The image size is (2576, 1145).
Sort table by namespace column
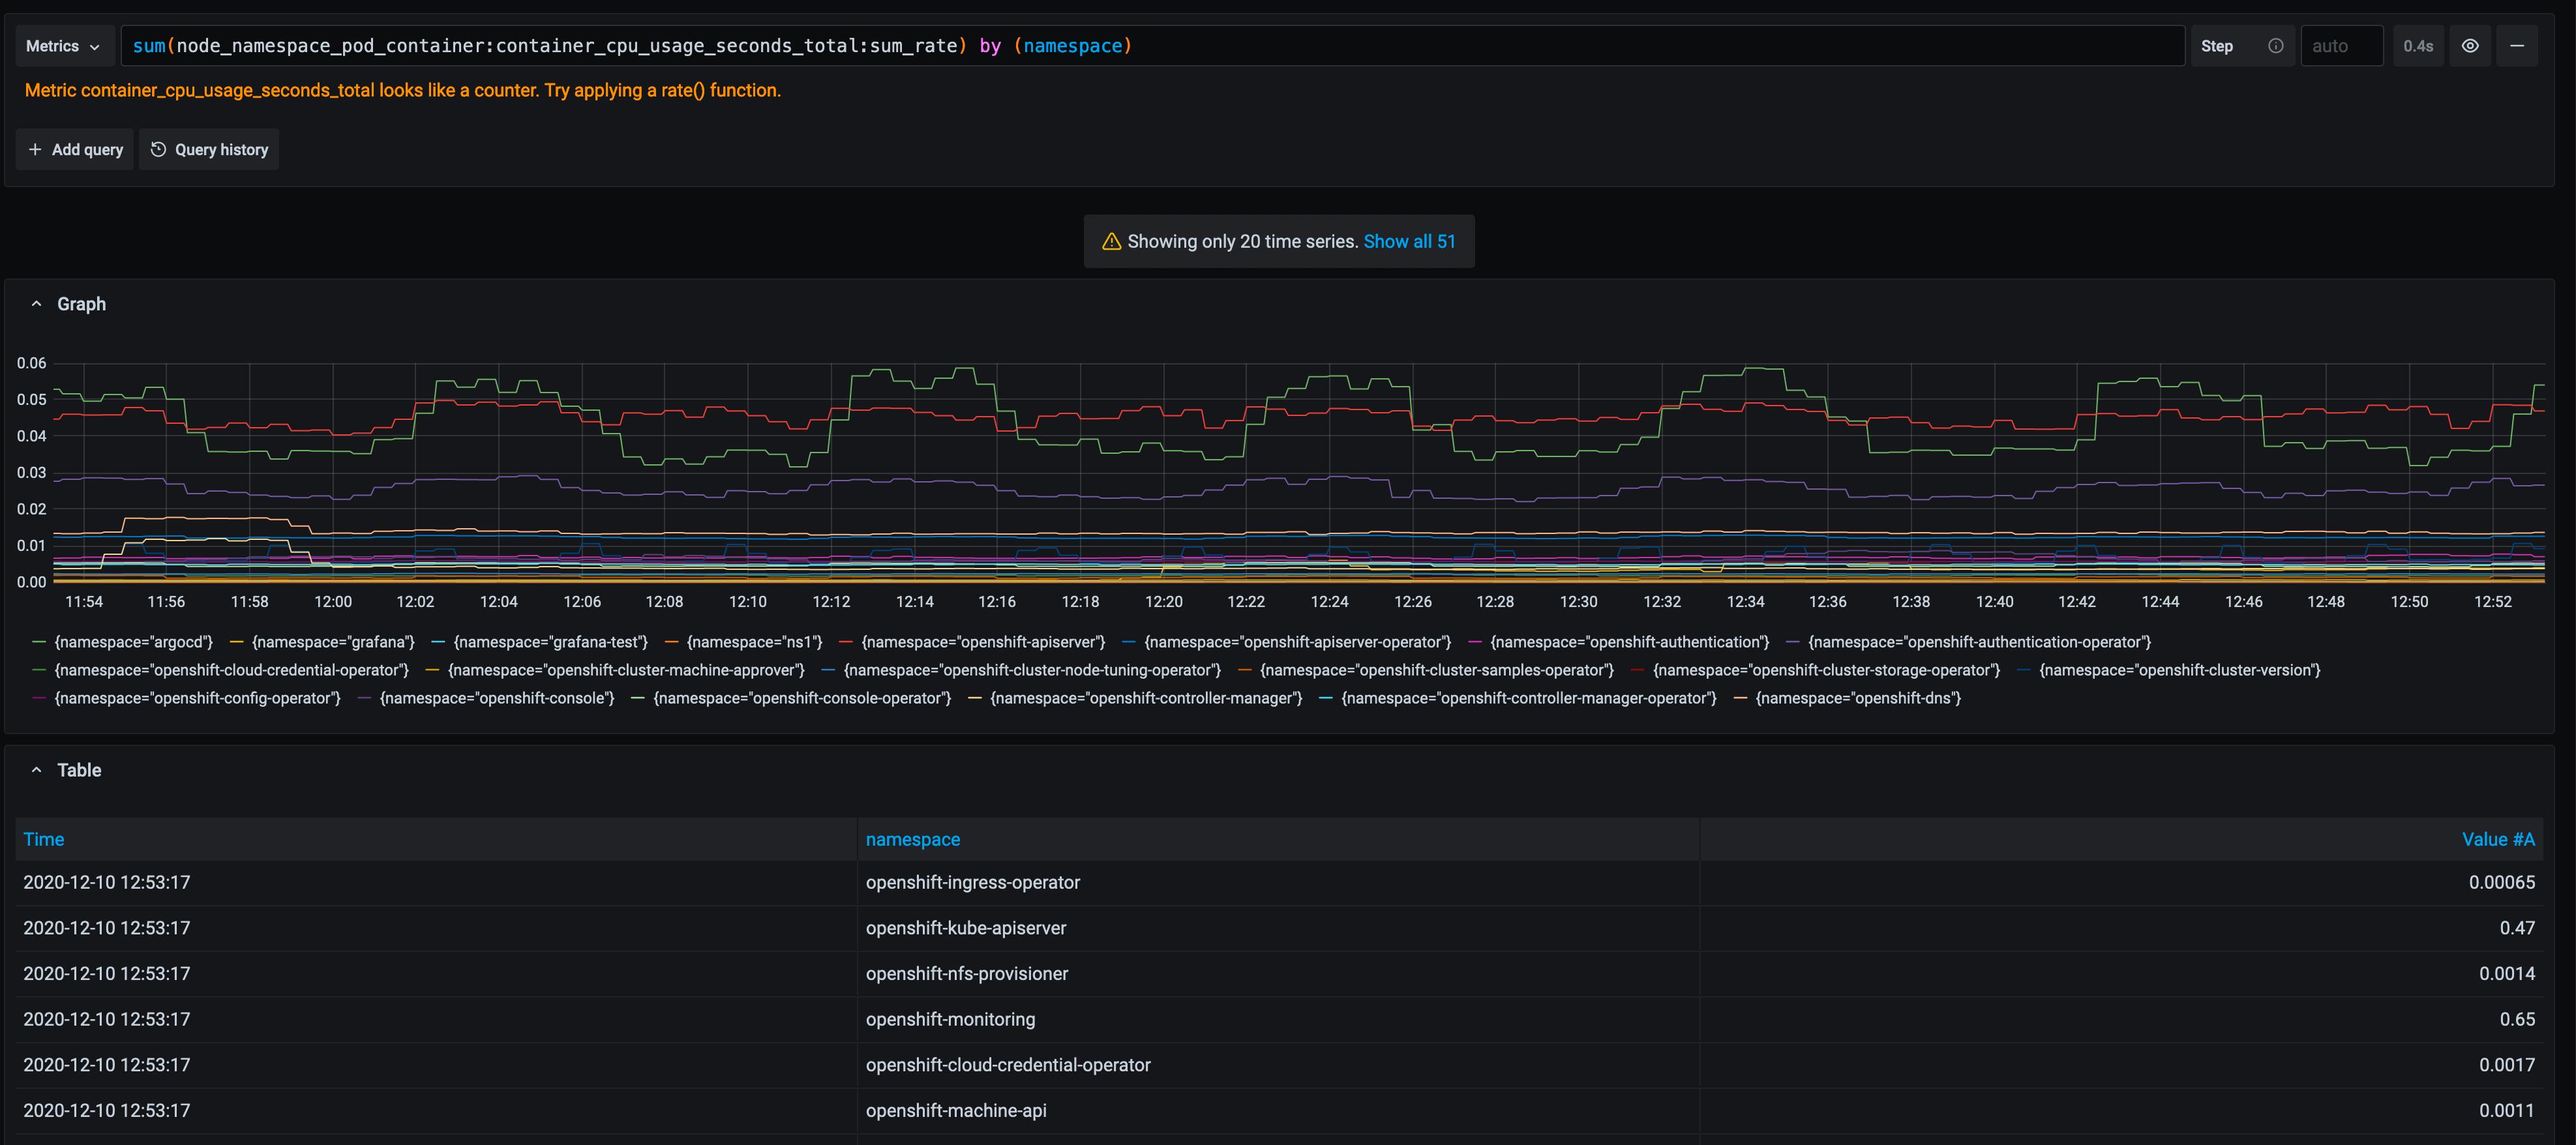click(912, 840)
